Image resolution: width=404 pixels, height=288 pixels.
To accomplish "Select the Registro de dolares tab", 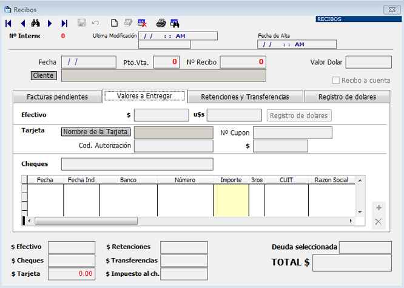I will (x=346, y=97).
